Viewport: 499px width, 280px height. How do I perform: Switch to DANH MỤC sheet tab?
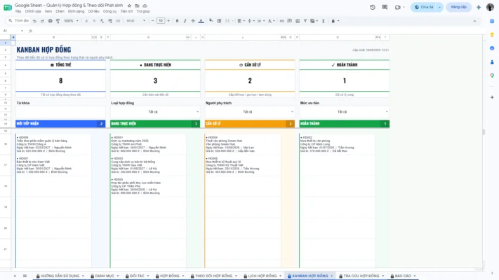105,276
